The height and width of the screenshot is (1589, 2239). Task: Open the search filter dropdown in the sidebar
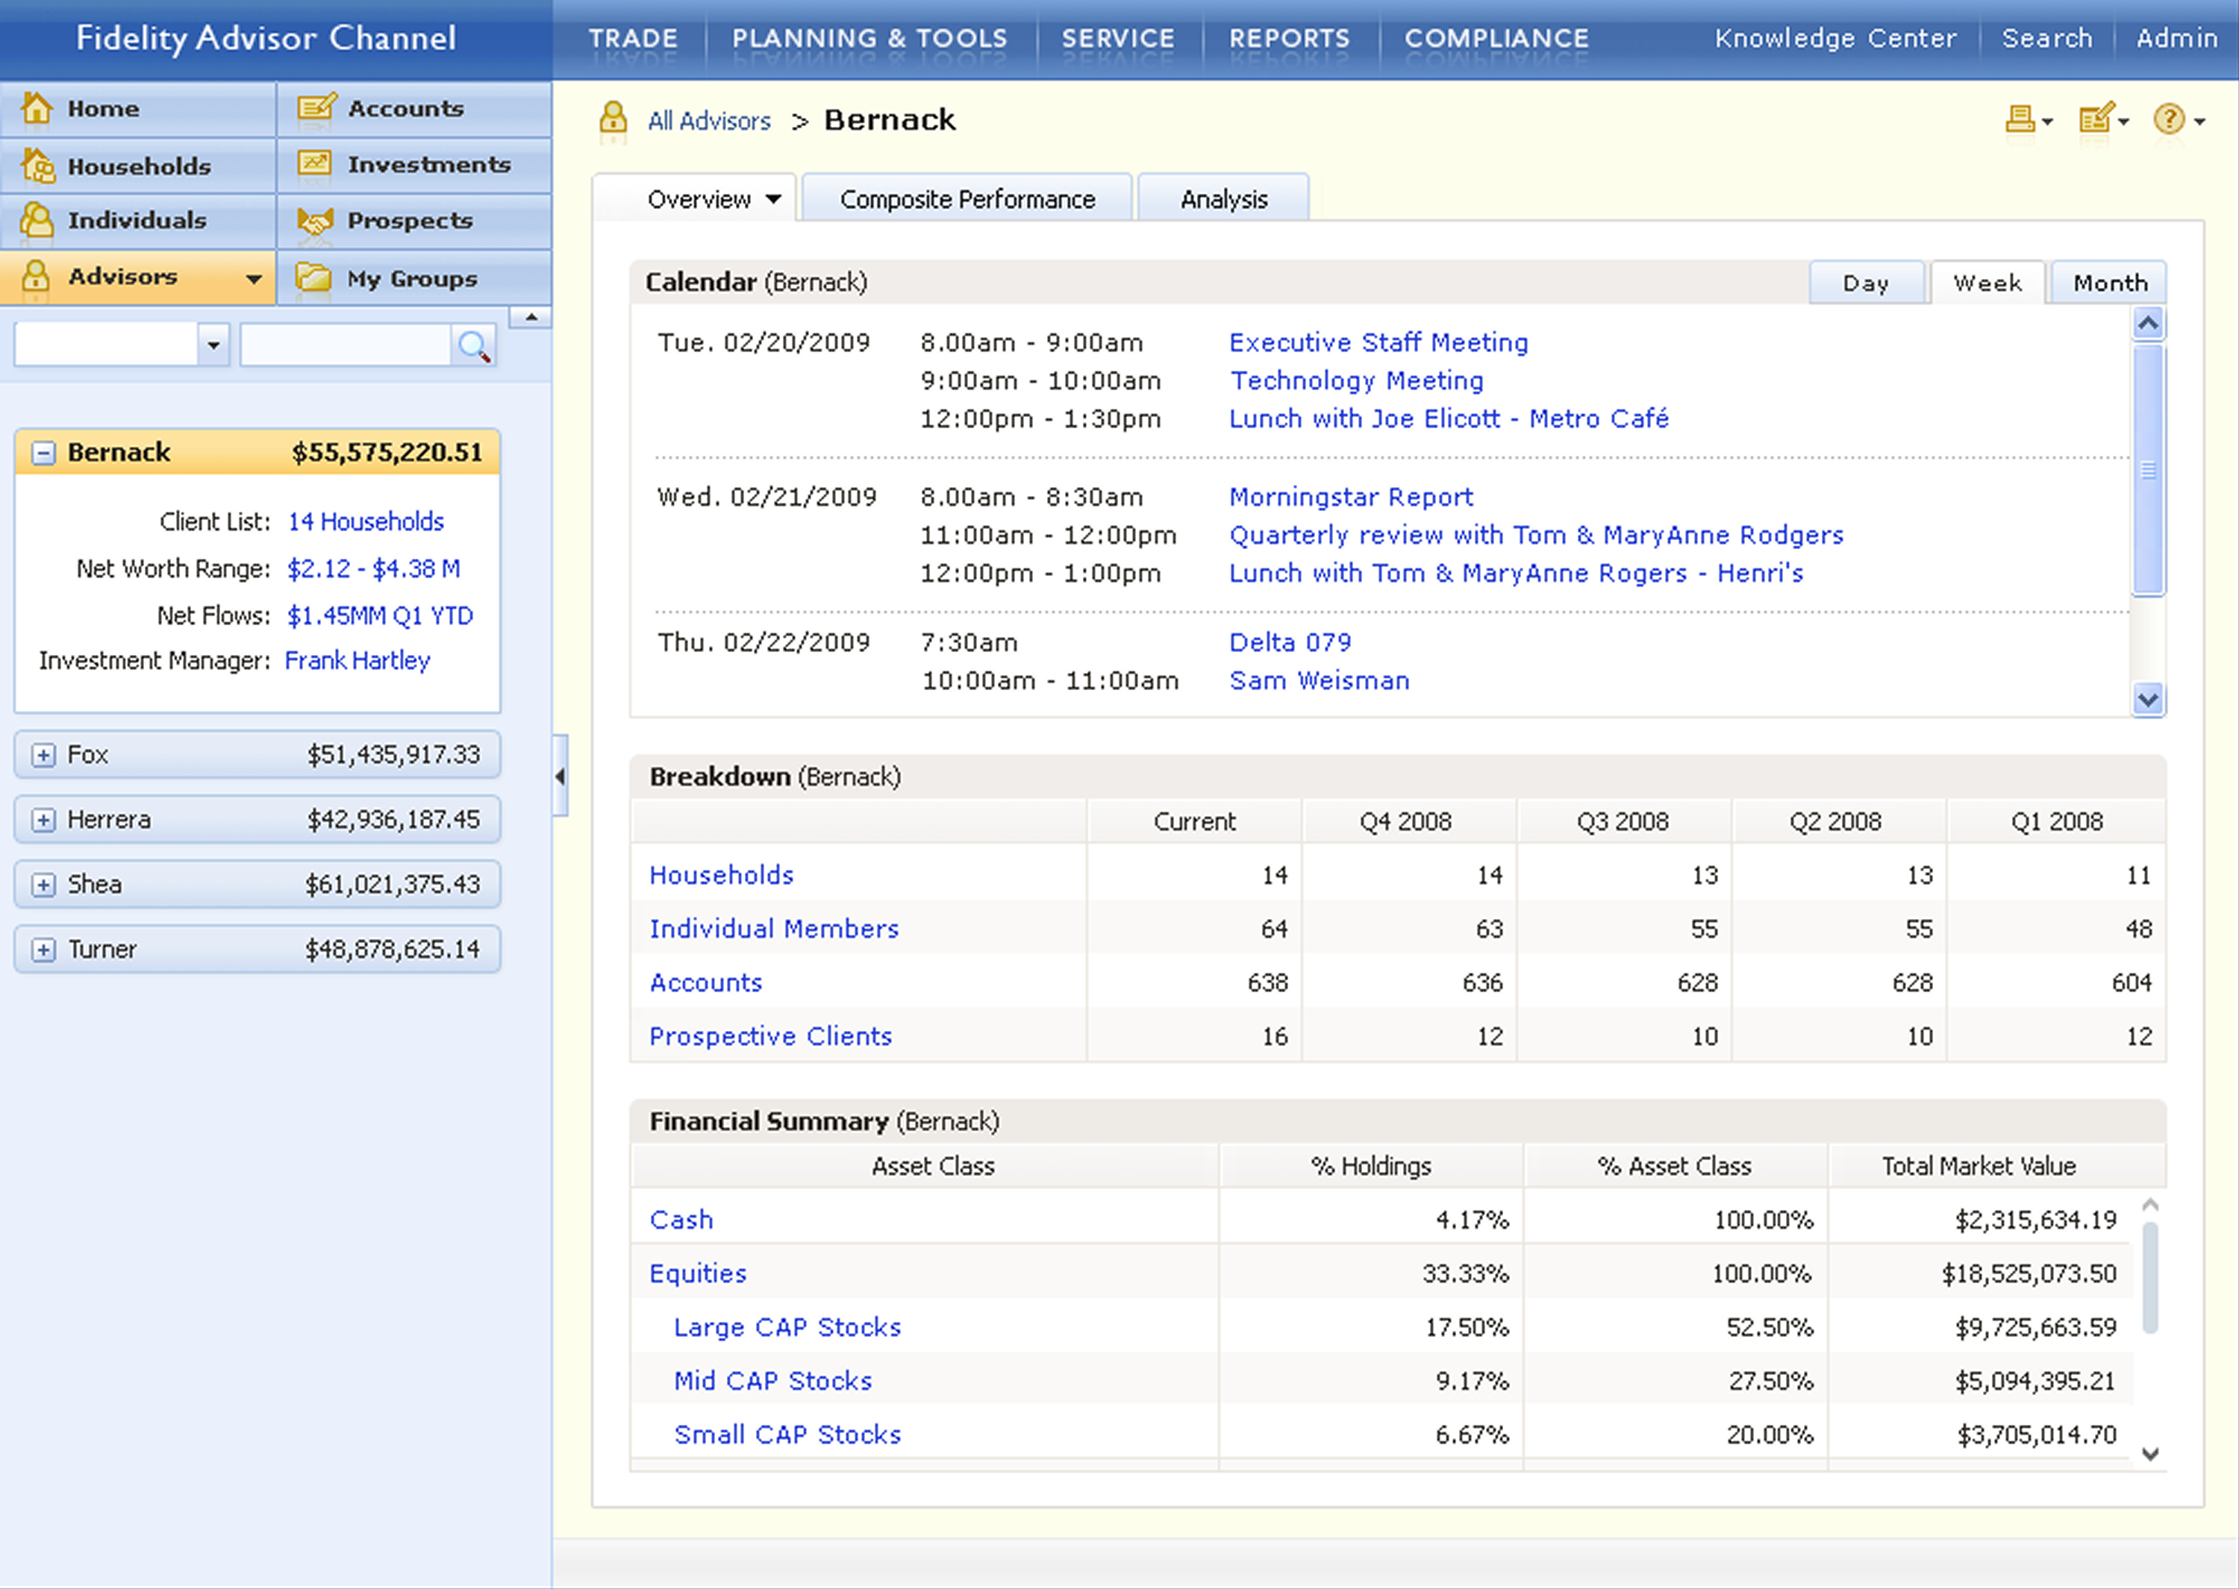213,345
